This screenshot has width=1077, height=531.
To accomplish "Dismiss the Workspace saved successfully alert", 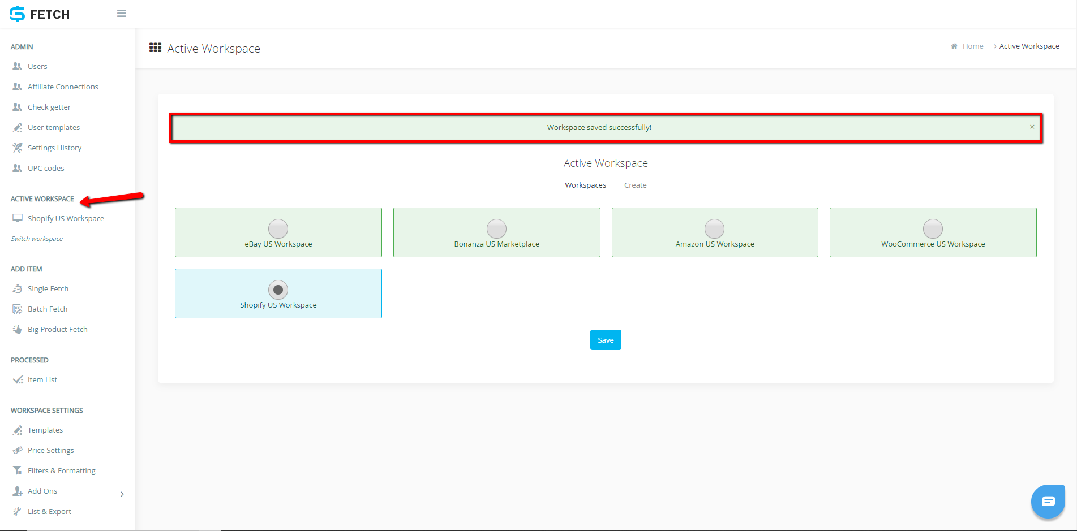I will pos(1032,127).
